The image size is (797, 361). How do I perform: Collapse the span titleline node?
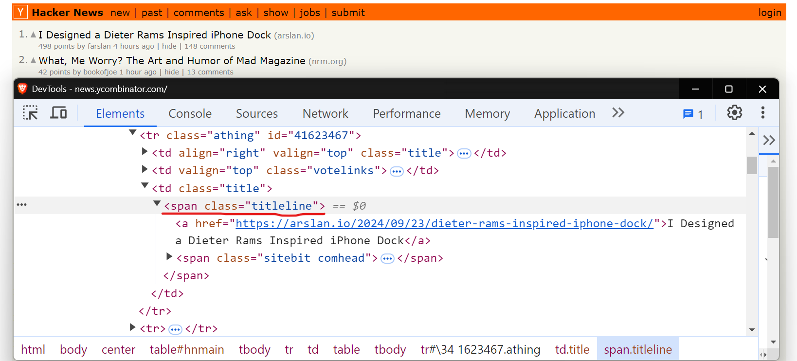[x=157, y=203]
